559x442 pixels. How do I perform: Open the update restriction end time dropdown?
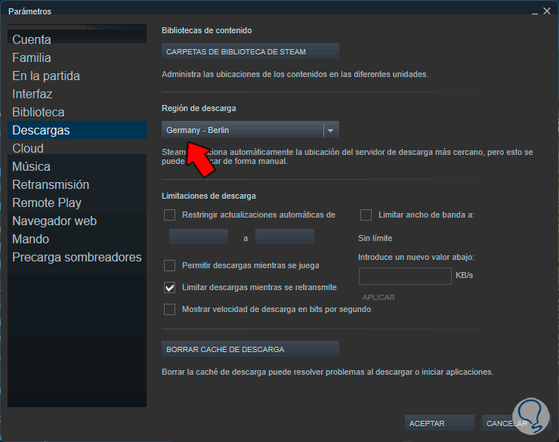tap(285, 236)
